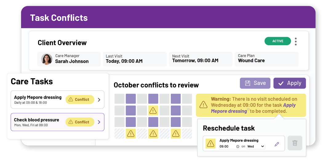Click the Apply button
The width and height of the screenshot is (325, 162).
point(289,83)
